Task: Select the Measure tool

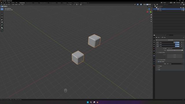Action: 2,28
